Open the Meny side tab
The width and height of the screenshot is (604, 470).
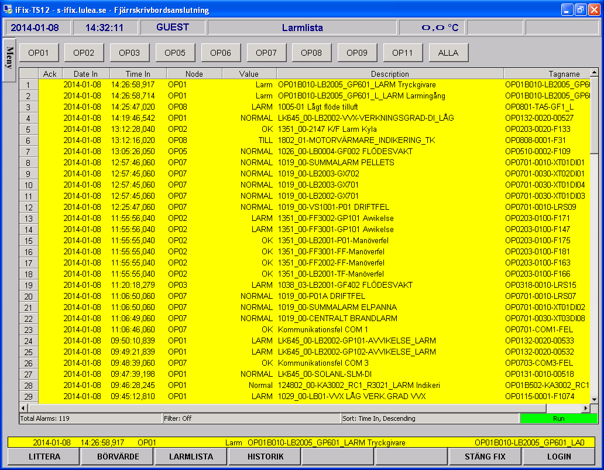click(x=9, y=59)
